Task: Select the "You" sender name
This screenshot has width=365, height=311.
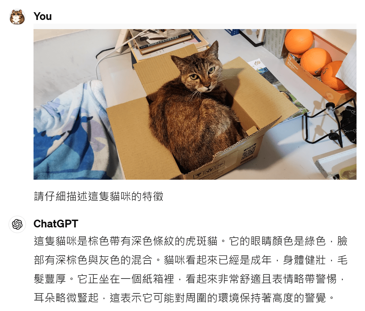Action: (x=42, y=16)
